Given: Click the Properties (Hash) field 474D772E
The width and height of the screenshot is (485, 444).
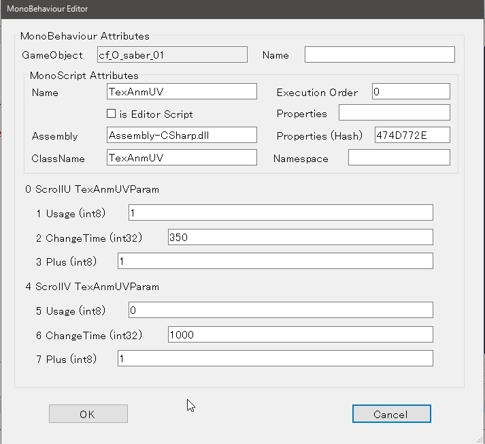Looking at the screenshot, I should pyautogui.click(x=412, y=135).
